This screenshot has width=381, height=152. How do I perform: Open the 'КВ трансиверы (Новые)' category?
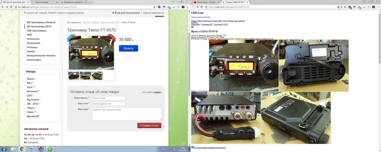click(41, 22)
